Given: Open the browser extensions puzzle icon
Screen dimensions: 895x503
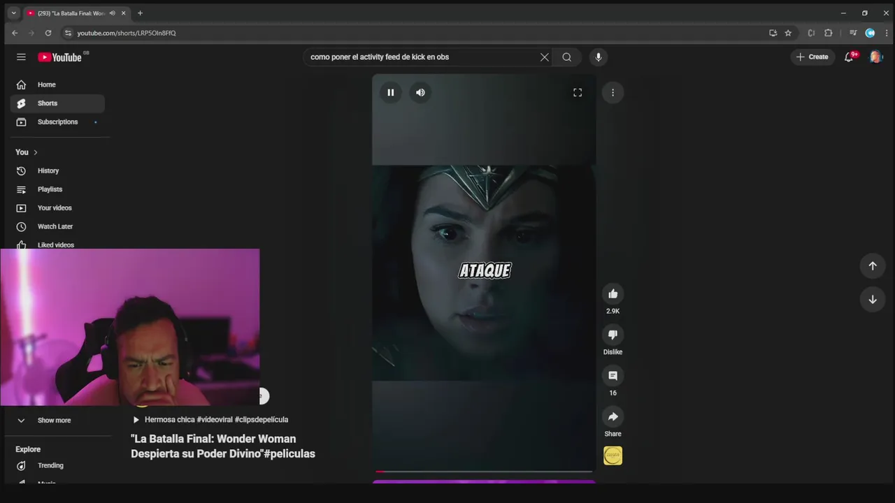Looking at the screenshot, I should coord(829,33).
